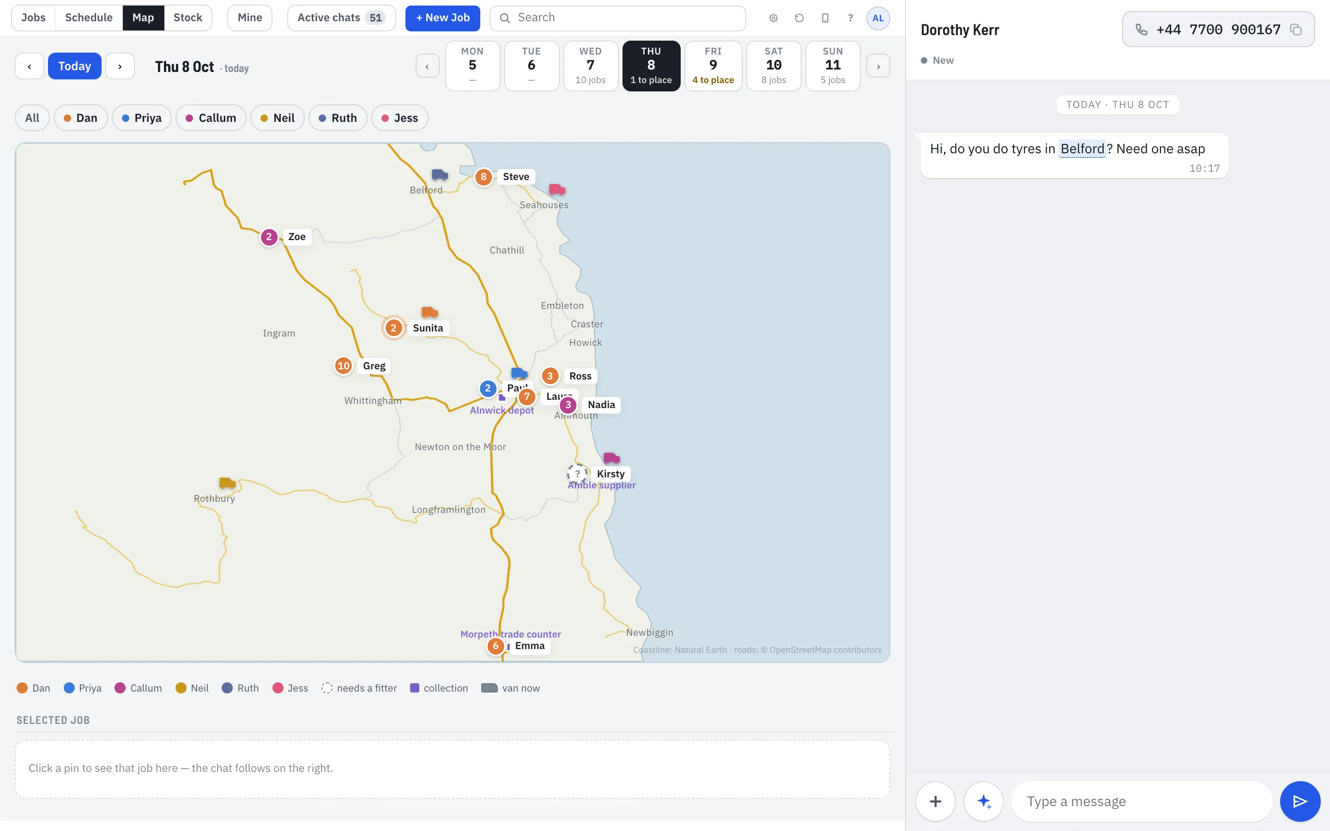
Task: Select Greg's pin numbered 10
Action: tap(344, 366)
